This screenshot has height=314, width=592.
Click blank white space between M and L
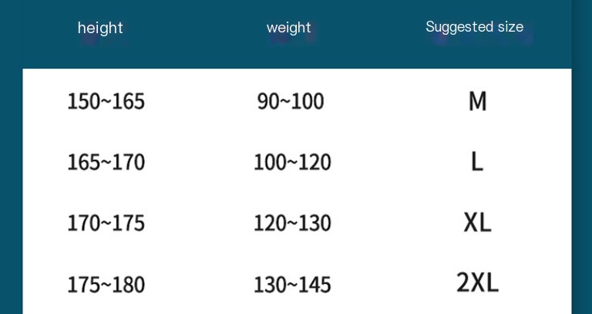[x=477, y=131]
